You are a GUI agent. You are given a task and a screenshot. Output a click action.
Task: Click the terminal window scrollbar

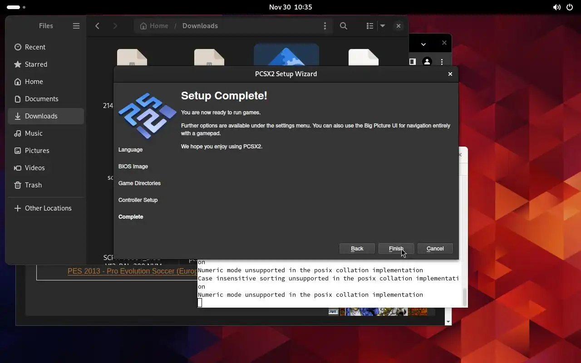(464, 297)
